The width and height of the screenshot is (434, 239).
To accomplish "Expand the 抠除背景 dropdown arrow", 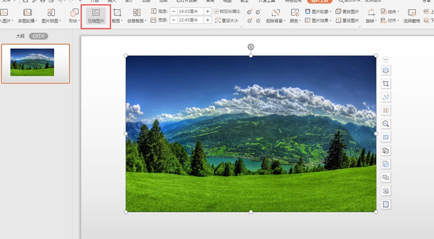I will pyautogui.click(x=284, y=21).
